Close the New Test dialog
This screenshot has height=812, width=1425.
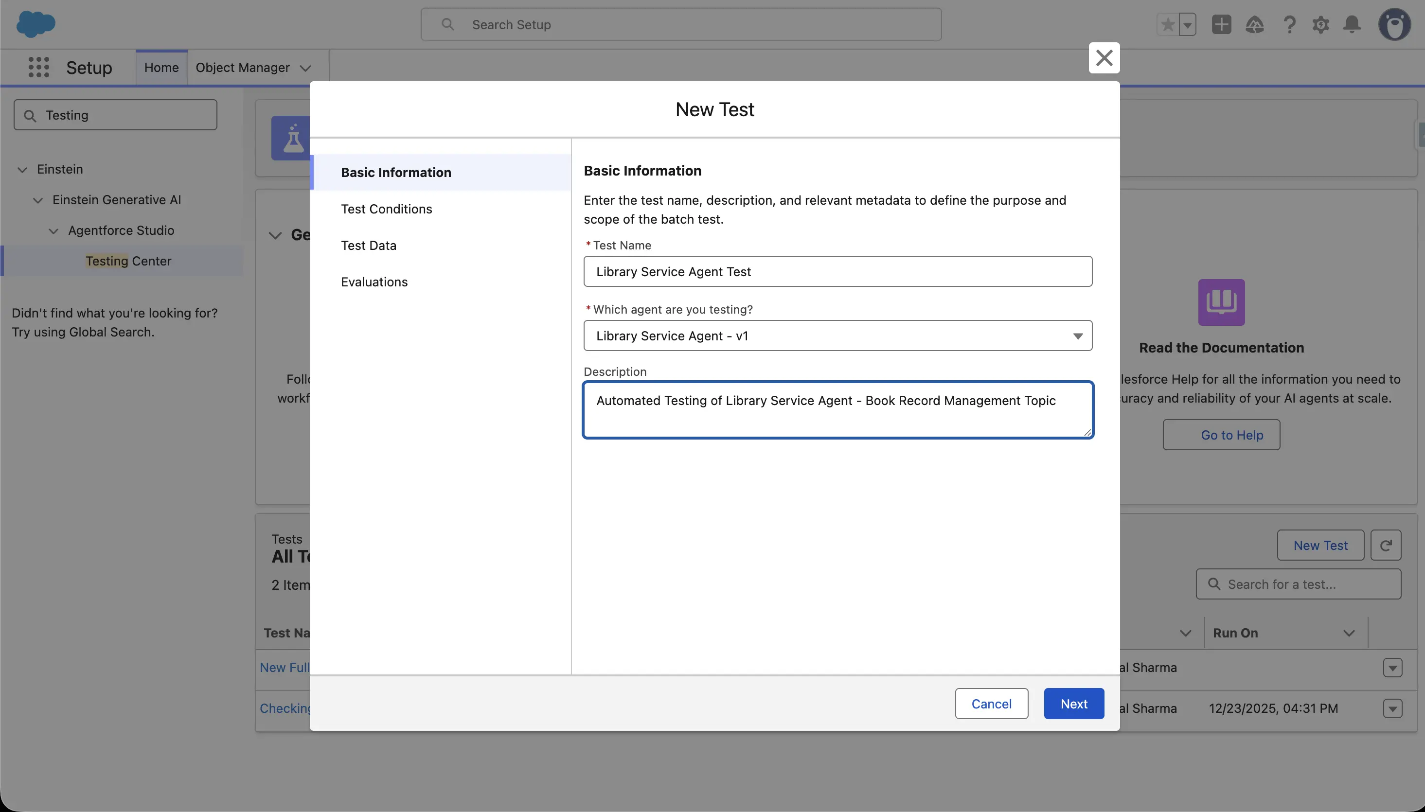pyautogui.click(x=1104, y=58)
